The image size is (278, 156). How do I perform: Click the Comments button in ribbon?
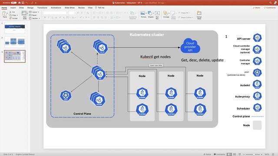[270, 8]
